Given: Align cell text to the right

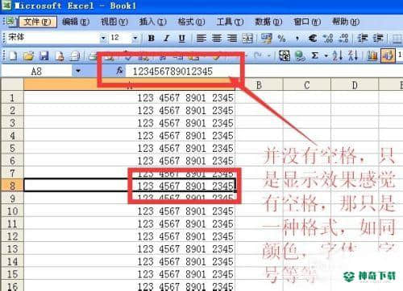Looking at the screenshot, I should pyautogui.click(x=232, y=39).
